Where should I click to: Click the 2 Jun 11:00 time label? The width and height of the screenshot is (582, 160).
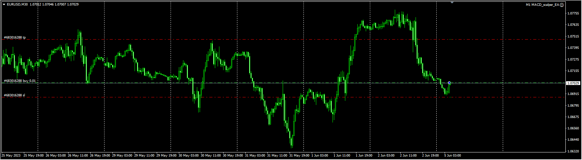pyautogui.click(x=409, y=156)
